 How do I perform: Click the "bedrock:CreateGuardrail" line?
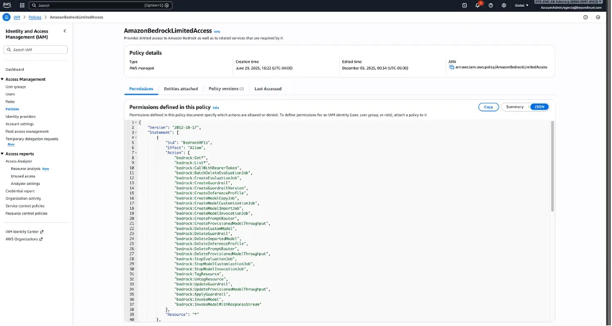204,183
